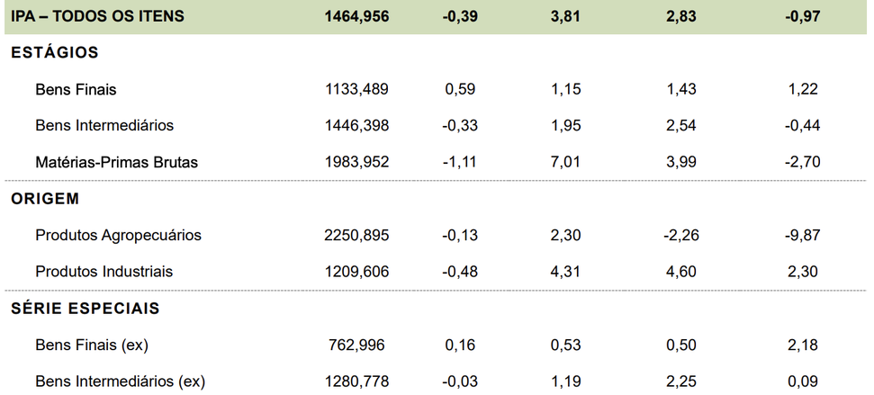The image size is (874, 395).
Task: Select the Produtos Agropecuários row label
Action: [x=118, y=236]
